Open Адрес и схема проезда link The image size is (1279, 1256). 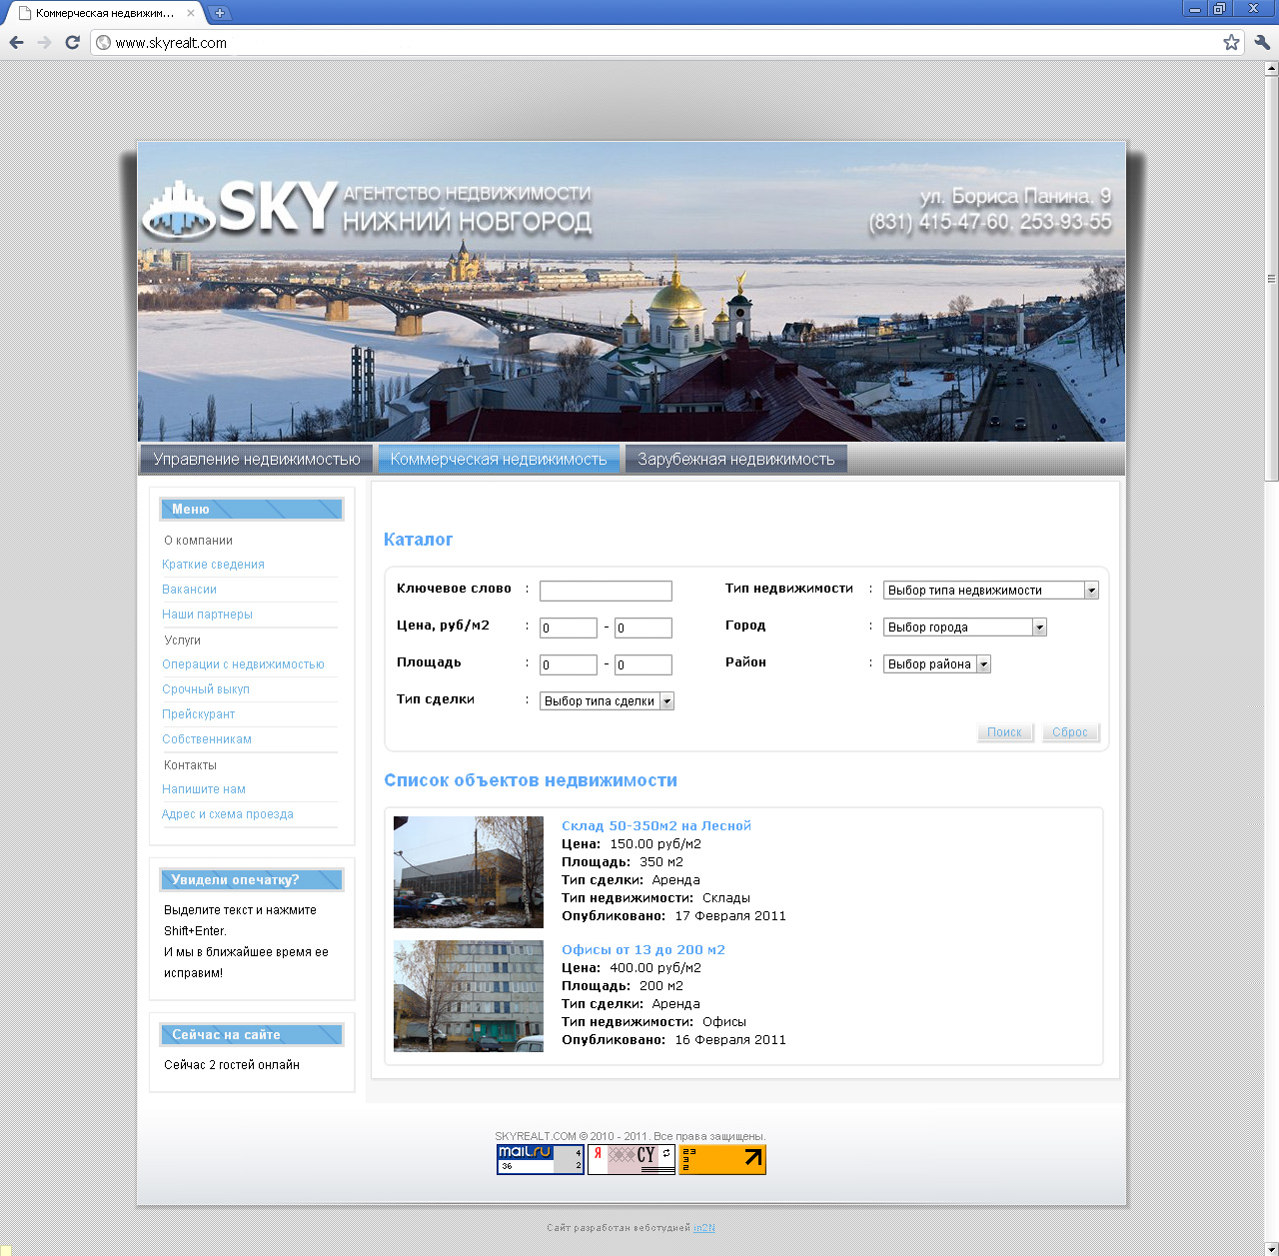[228, 814]
